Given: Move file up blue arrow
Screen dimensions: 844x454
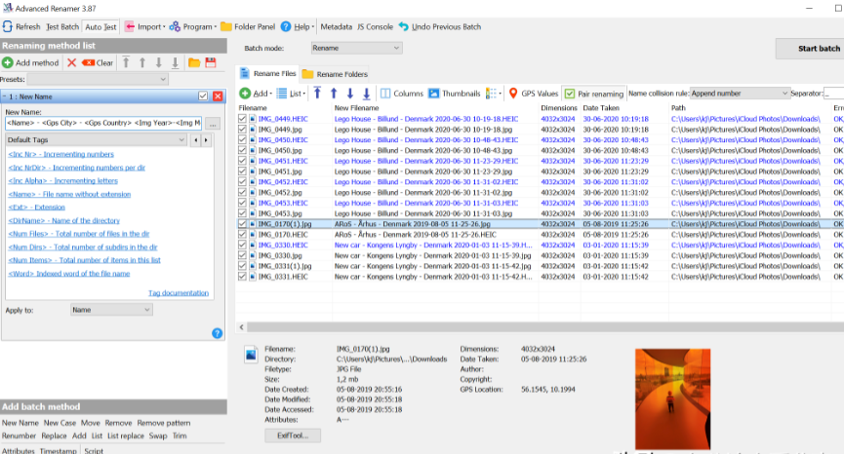Looking at the screenshot, I should click(x=334, y=94).
